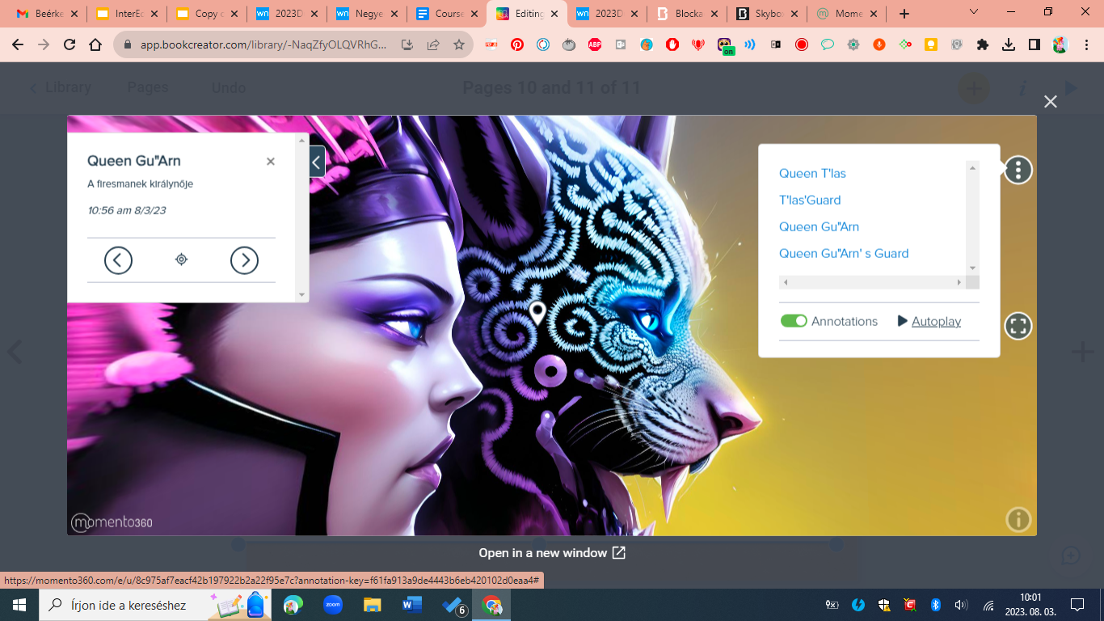Click Open in a new window
Screen dimensions: 1104x621
(552, 553)
